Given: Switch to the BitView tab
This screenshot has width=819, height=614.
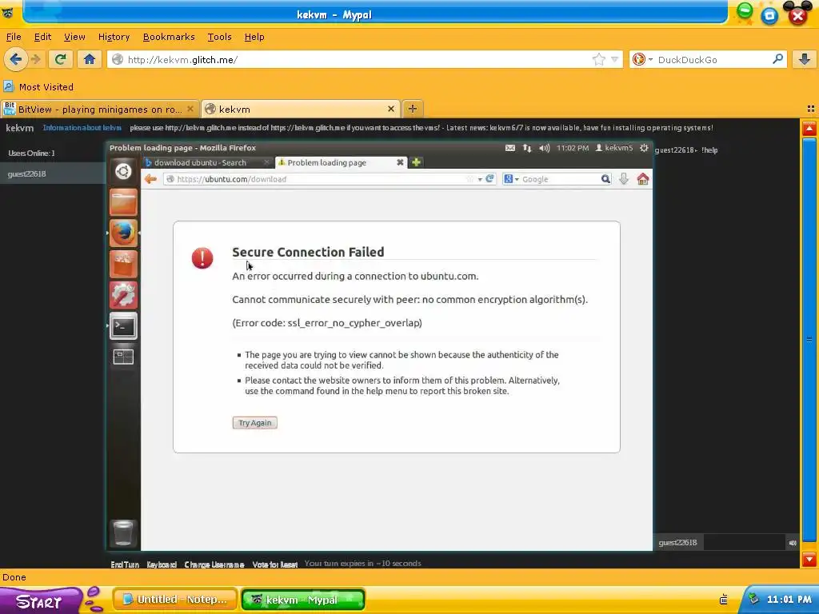Looking at the screenshot, I should (99, 109).
